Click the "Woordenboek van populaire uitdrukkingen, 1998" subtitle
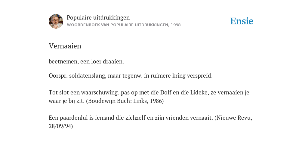Screen dimensions: 308x154 click(x=124, y=25)
